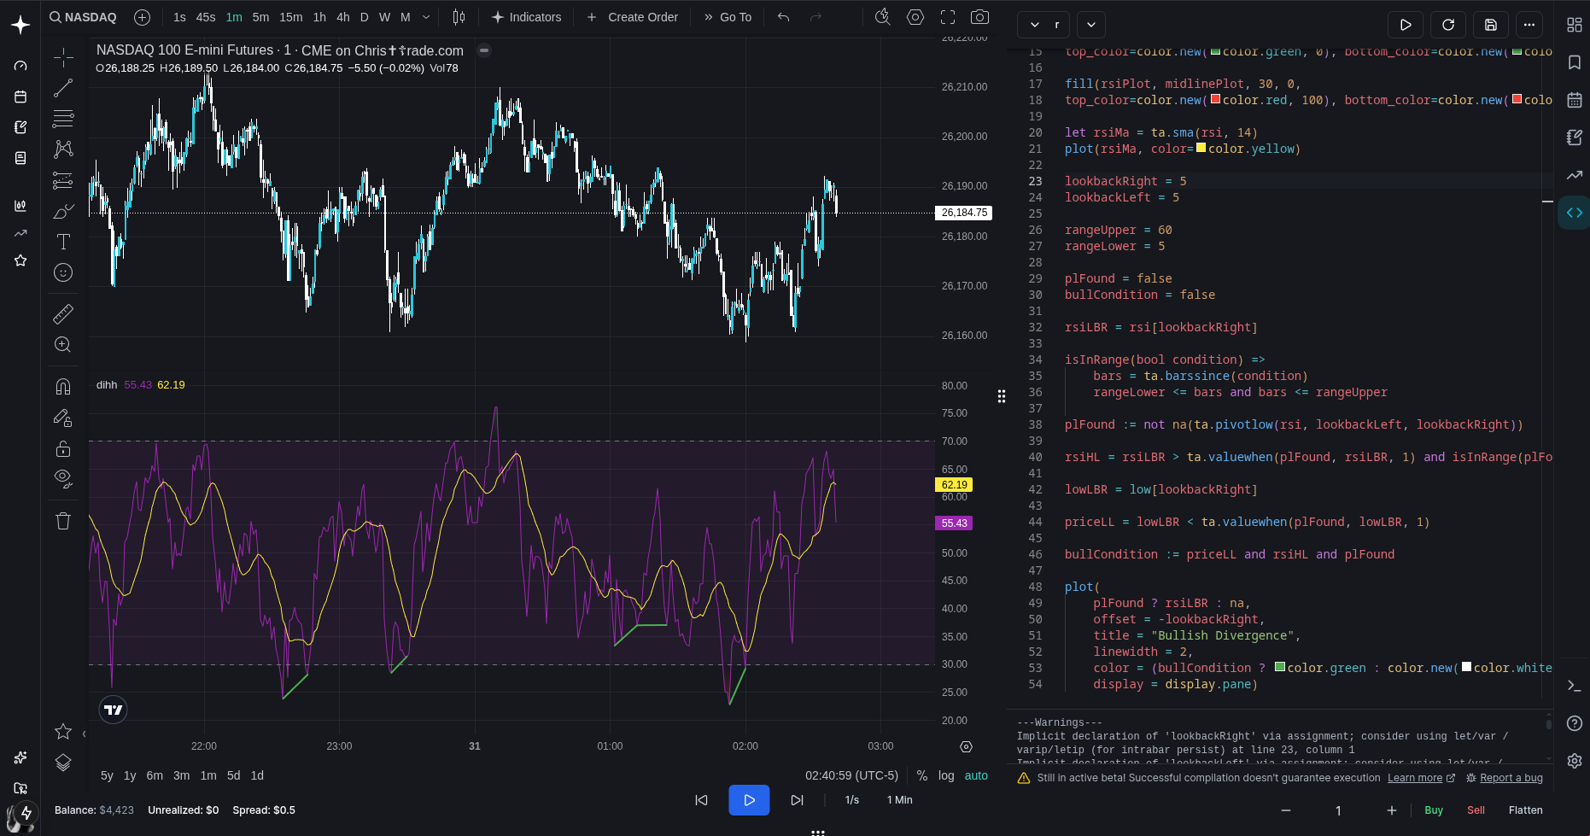Image resolution: width=1590 pixels, height=836 pixels.
Task: Take a chart snapshot with camera icon
Action: (x=980, y=17)
